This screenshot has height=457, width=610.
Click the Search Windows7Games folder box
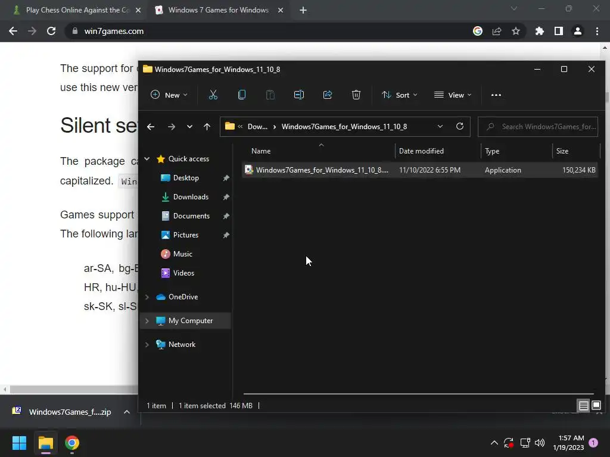538,127
